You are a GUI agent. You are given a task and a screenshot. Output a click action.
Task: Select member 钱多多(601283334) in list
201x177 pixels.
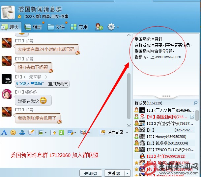pyautogui.click(x=164, y=143)
